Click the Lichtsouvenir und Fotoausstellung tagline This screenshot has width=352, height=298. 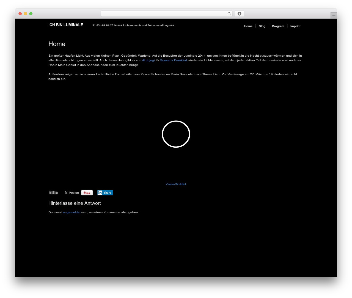click(x=133, y=25)
